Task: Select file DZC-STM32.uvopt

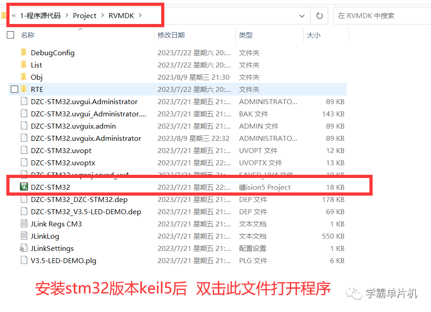Action: 61,151
